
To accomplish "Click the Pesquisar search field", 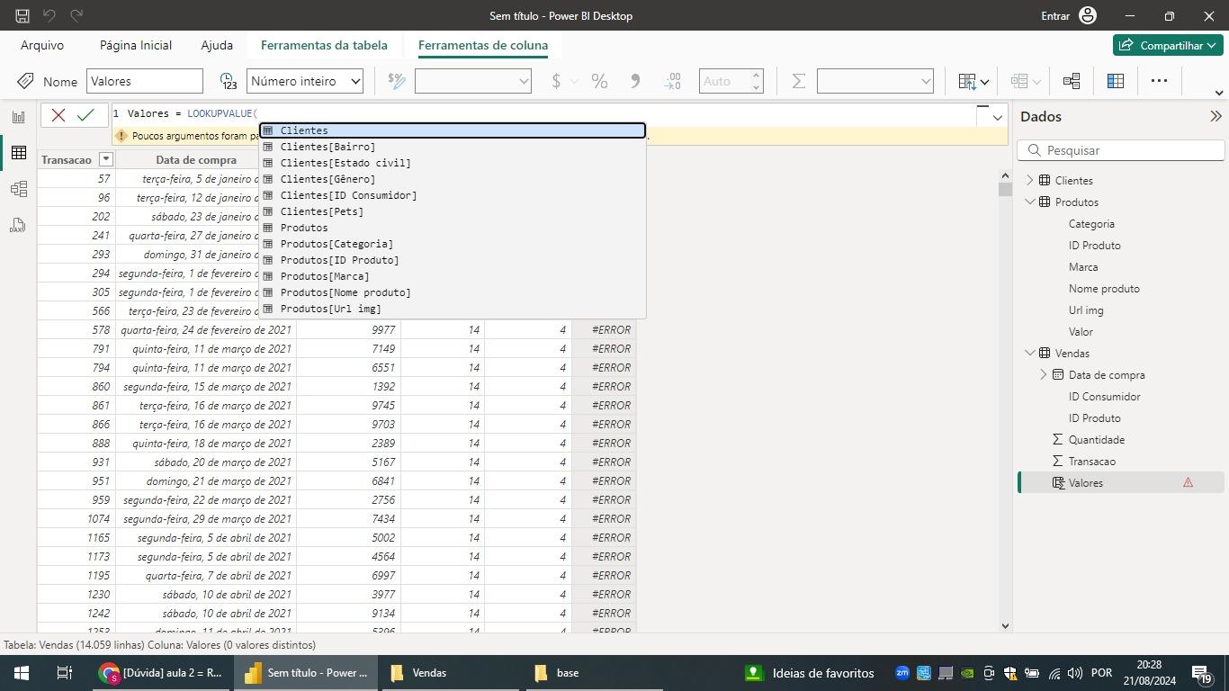I will coord(1121,150).
